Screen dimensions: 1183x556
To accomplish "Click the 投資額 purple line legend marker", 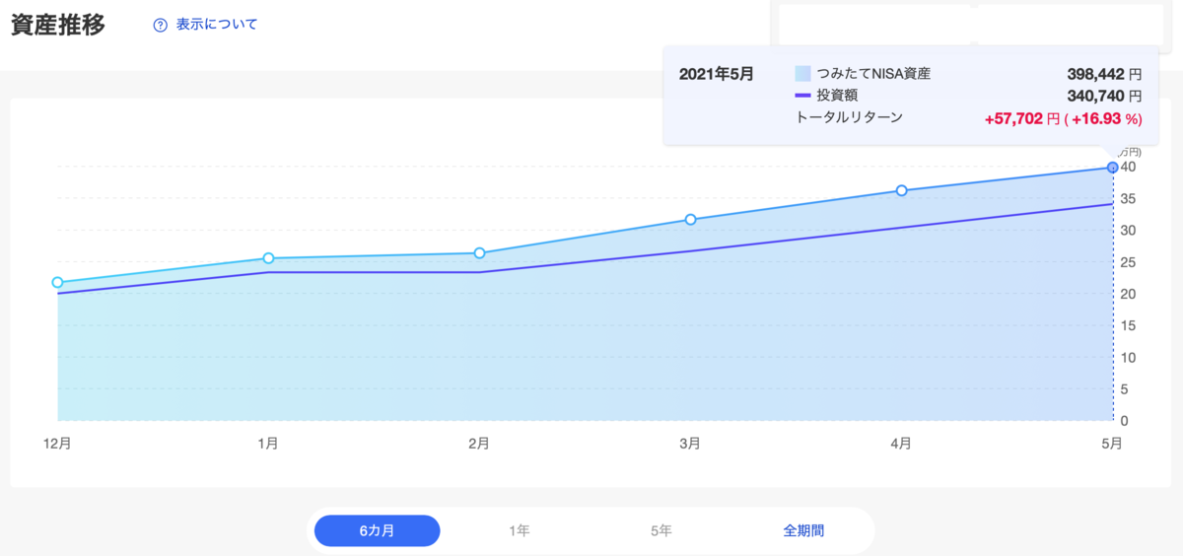I will pos(802,96).
